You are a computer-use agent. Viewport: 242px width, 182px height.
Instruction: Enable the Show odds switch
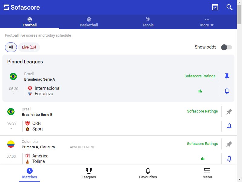point(226,47)
